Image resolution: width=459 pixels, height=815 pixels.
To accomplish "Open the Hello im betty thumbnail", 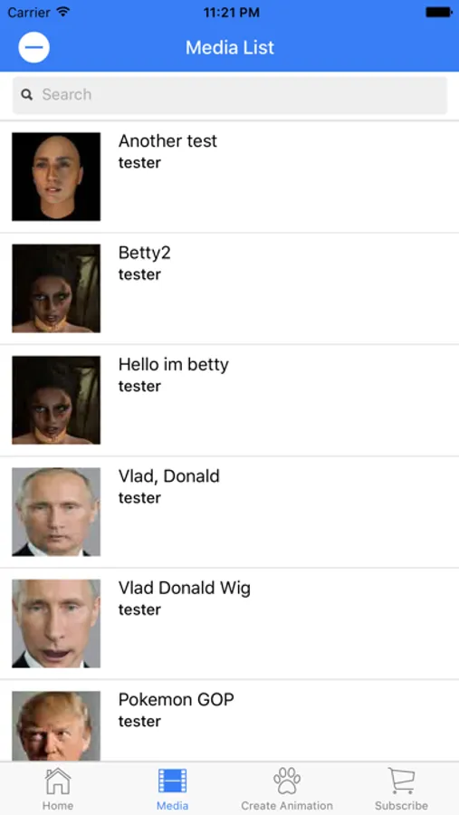I will 56,400.
